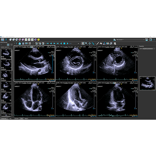Viewport: 156px width, 156px height.
Task: Select the magnifier zoom tool
Action: click(x=86, y=43)
